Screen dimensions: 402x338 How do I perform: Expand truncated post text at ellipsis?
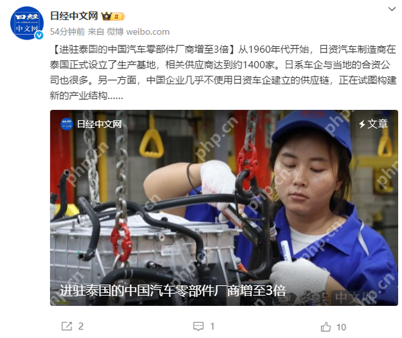115,96
